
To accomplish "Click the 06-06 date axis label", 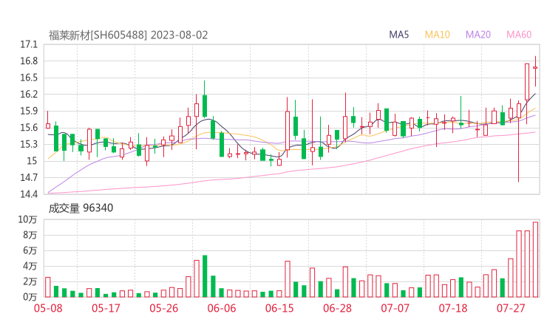I will (x=222, y=308).
